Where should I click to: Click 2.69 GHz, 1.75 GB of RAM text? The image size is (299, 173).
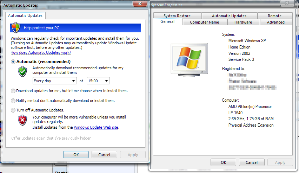pyautogui.click(x=251, y=119)
